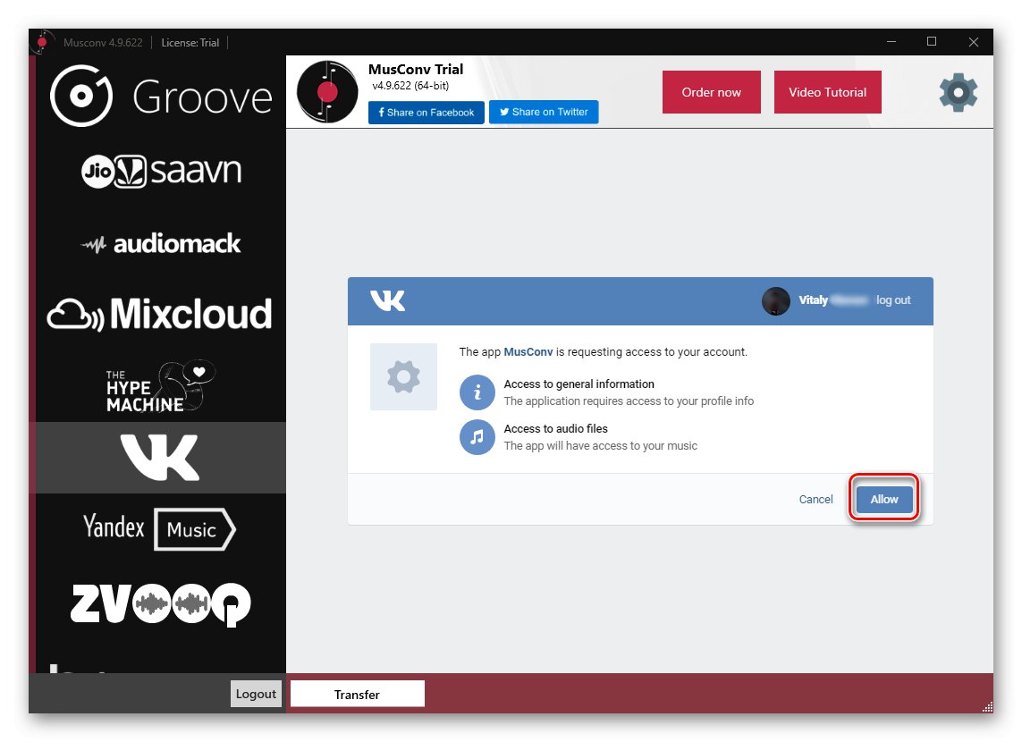
Task: Open the Video Tutorial
Action: click(x=827, y=92)
